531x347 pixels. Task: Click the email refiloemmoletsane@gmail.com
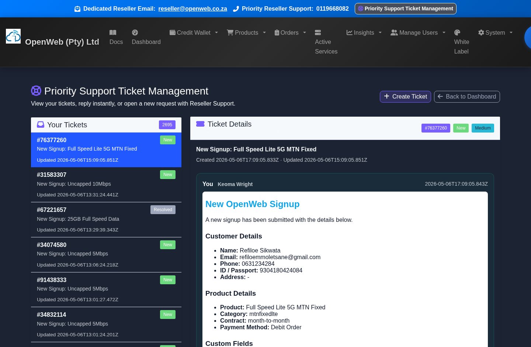point(280,257)
